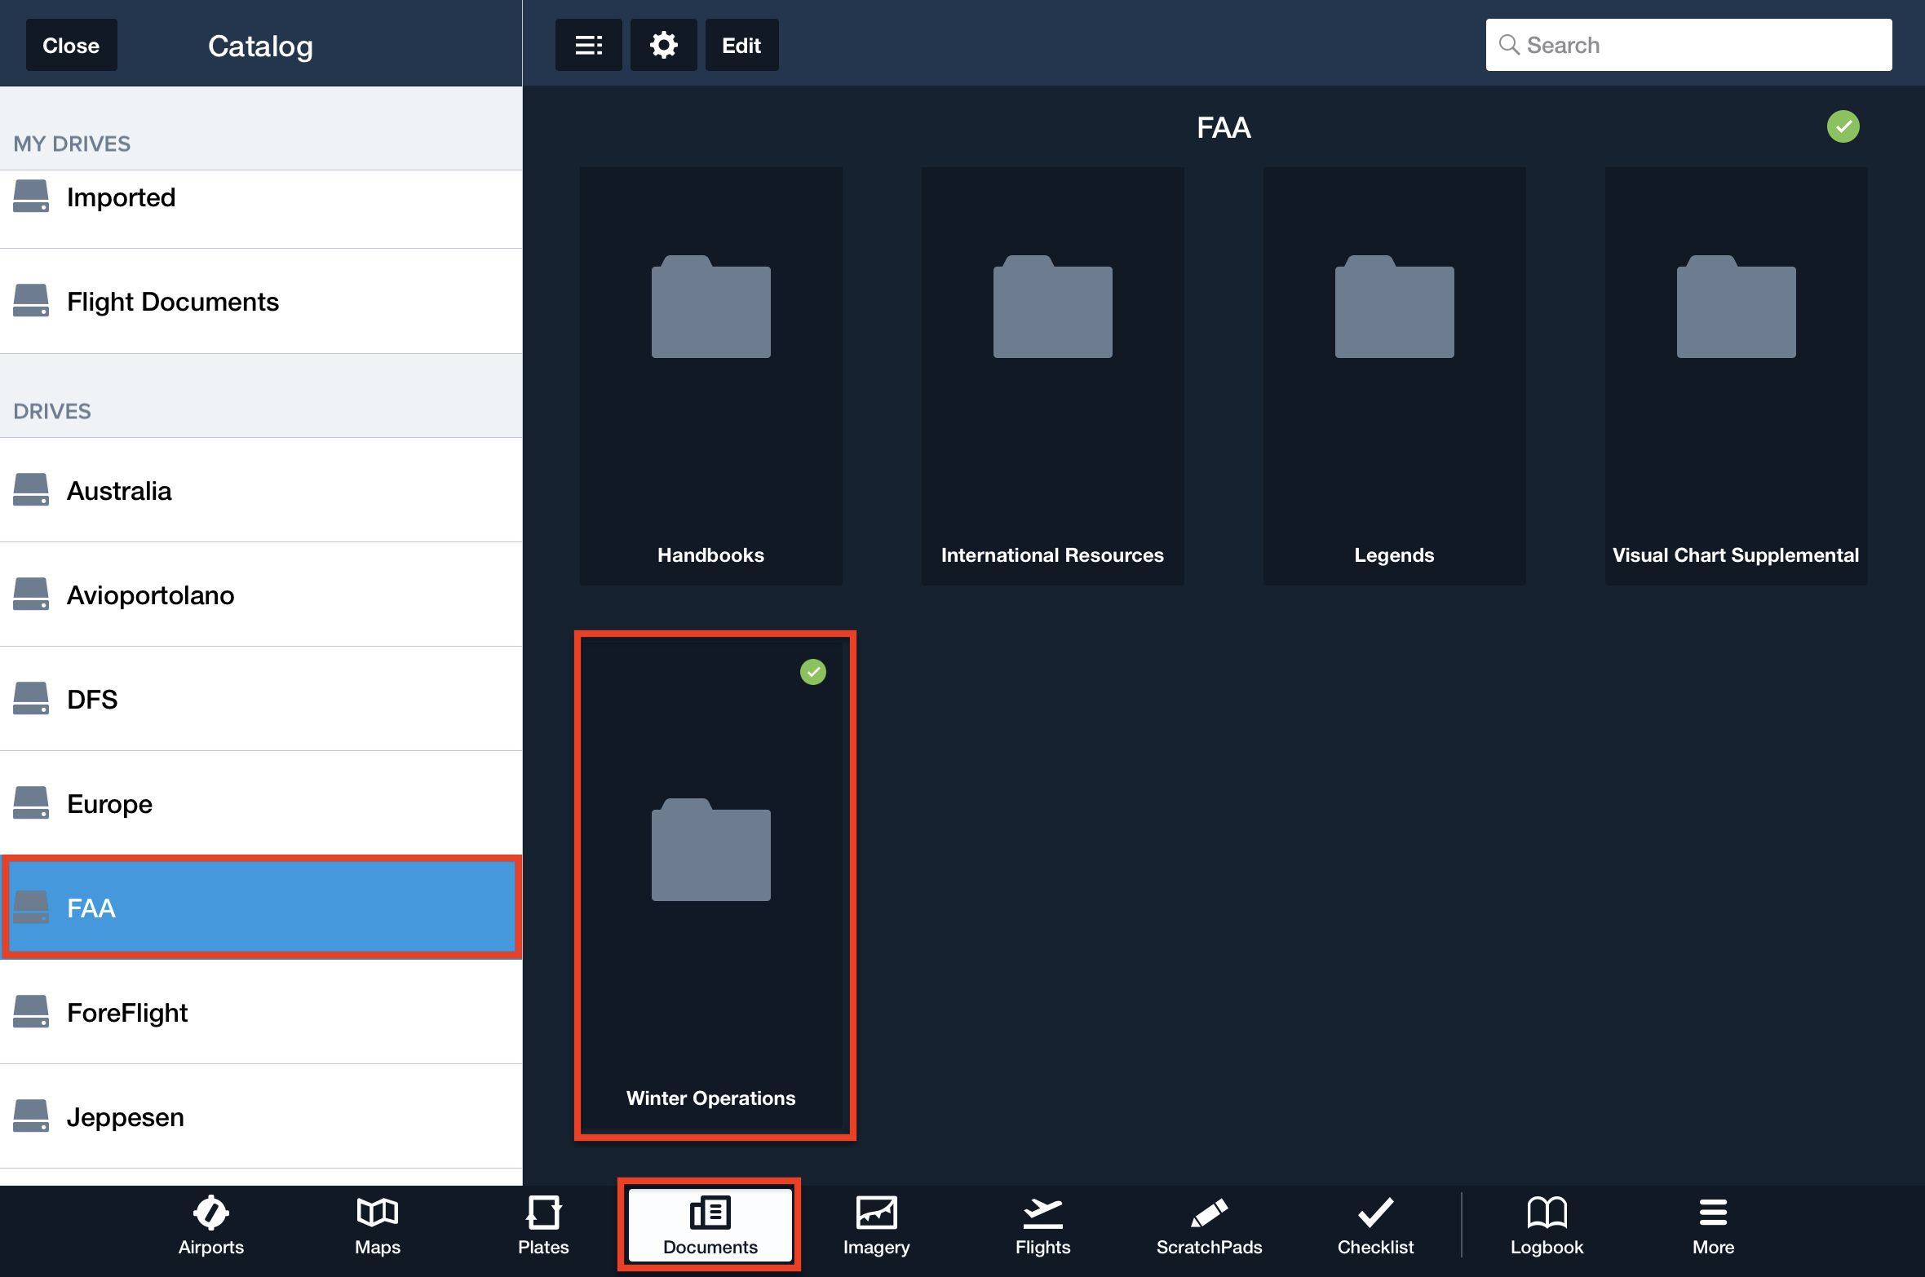The height and width of the screenshot is (1277, 1925).
Task: Select the DFS drive
Action: coord(261,699)
